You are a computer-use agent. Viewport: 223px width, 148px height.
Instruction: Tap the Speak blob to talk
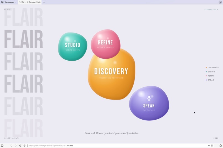(149, 103)
